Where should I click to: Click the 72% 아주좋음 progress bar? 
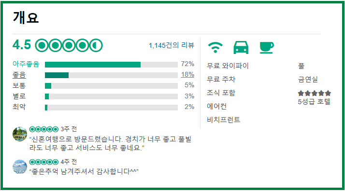pos(111,65)
